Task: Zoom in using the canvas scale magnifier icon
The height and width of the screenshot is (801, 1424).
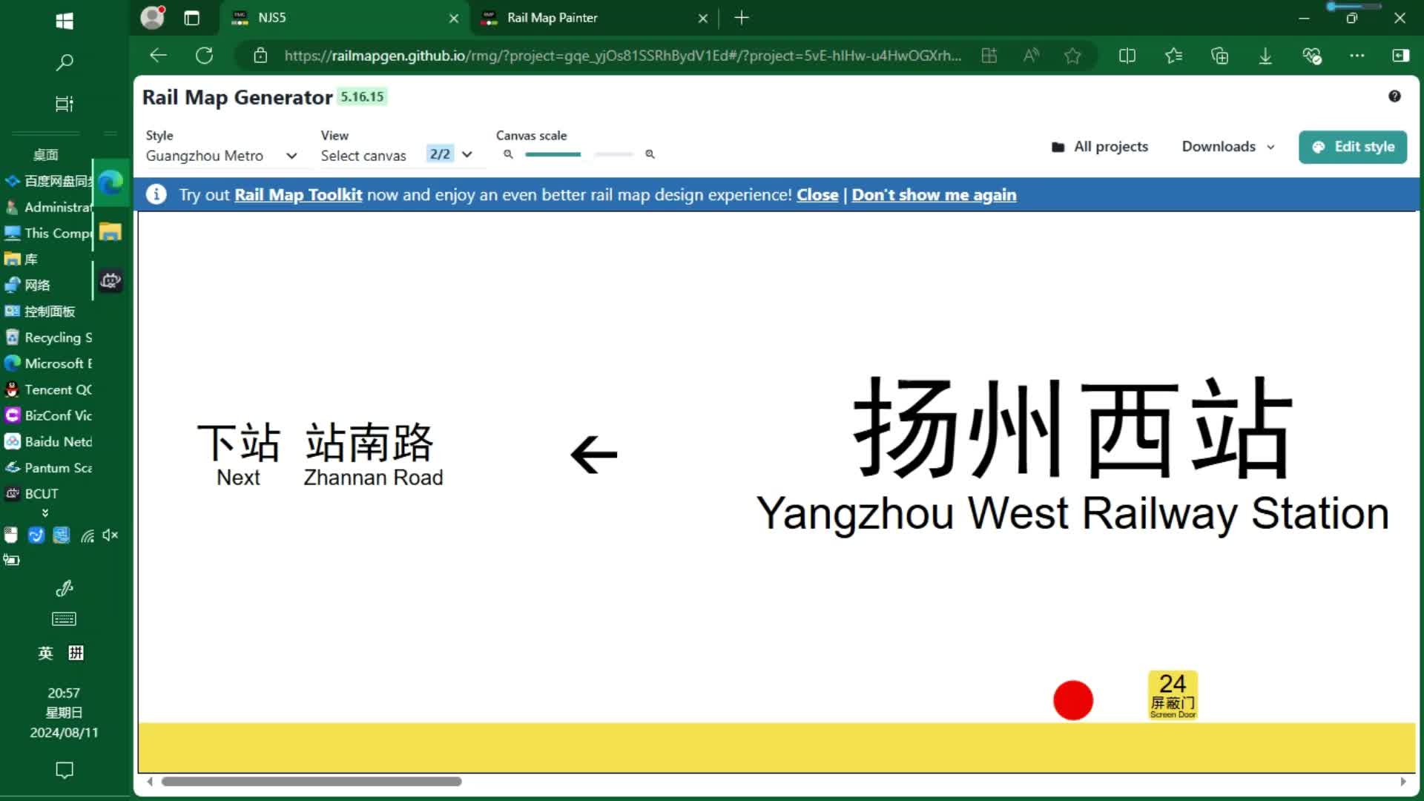Action: coord(650,154)
